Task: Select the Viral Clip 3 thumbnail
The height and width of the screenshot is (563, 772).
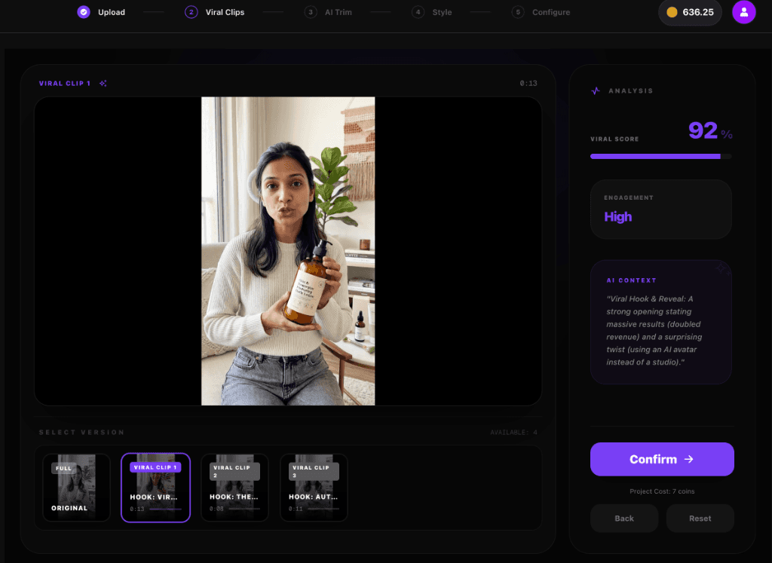Action: click(x=314, y=487)
